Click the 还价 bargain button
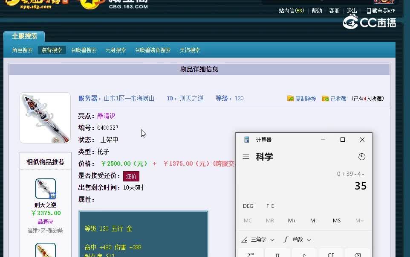Image resolution: width=410 pixels, height=257 pixels. 131,176
